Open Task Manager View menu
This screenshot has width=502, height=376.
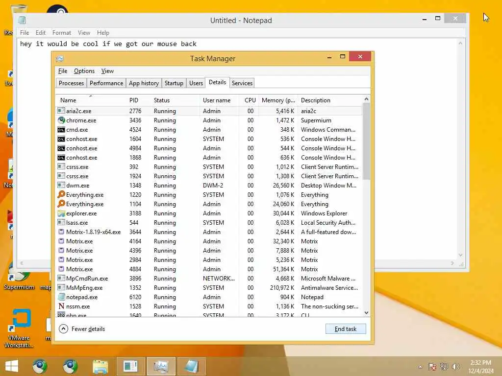click(x=107, y=71)
